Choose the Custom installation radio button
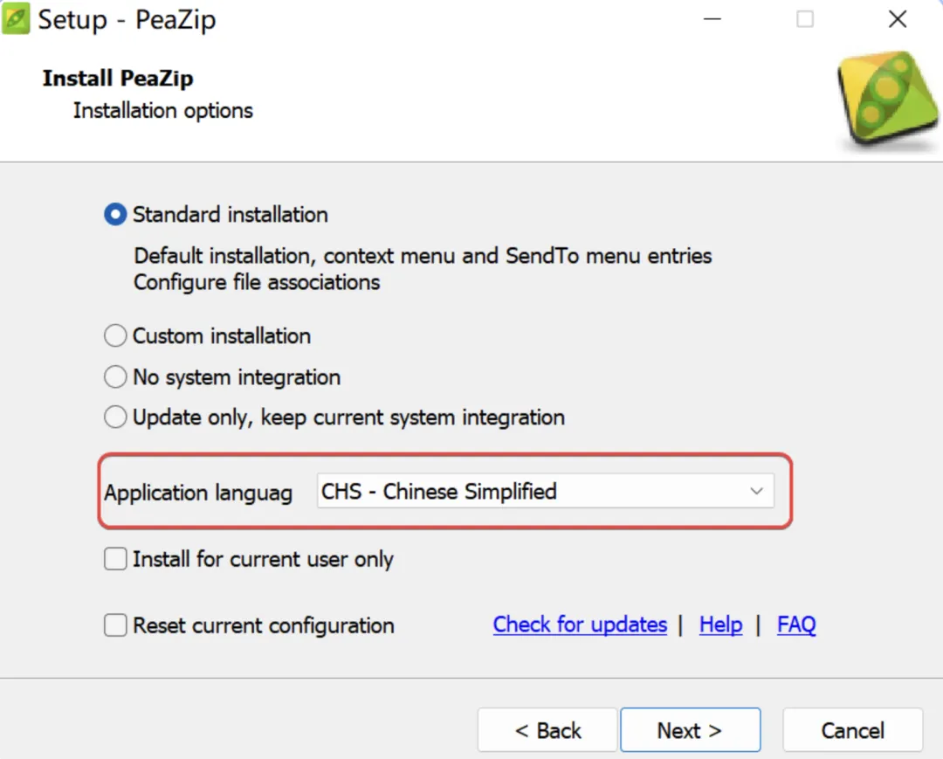The image size is (943, 759). pyautogui.click(x=115, y=336)
